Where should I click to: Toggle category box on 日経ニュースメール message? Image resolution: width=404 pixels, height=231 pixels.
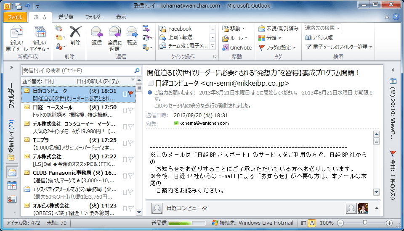(x=125, y=110)
